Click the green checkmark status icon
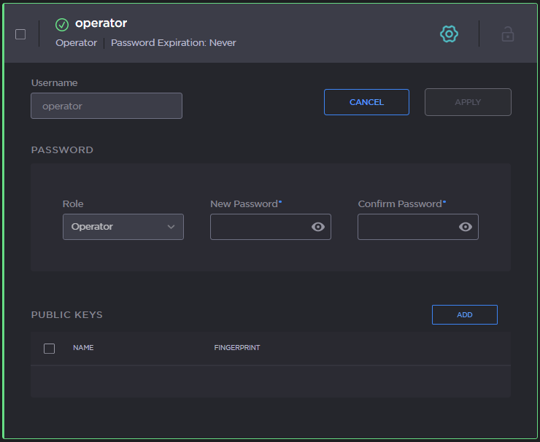 click(x=62, y=24)
